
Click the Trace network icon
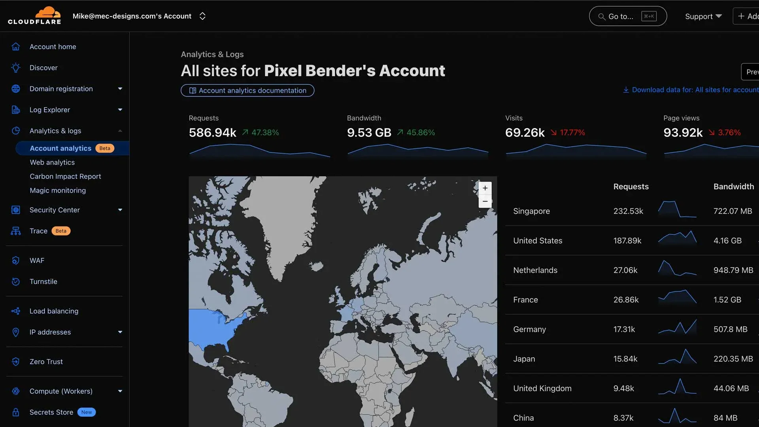[16, 231]
